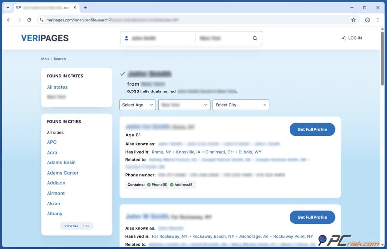
Task: Click scrollbar down arrow
Action: click(382, 244)
